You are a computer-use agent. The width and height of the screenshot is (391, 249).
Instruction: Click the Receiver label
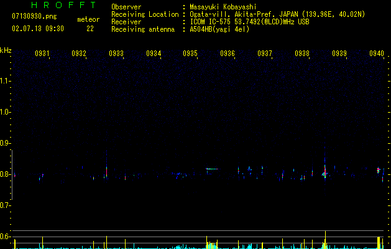[x=126, y=22]
